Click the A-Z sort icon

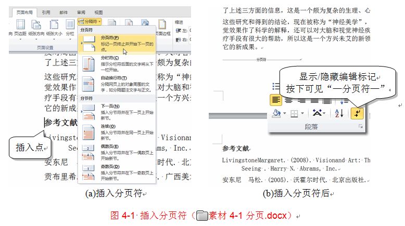(339, 113)
